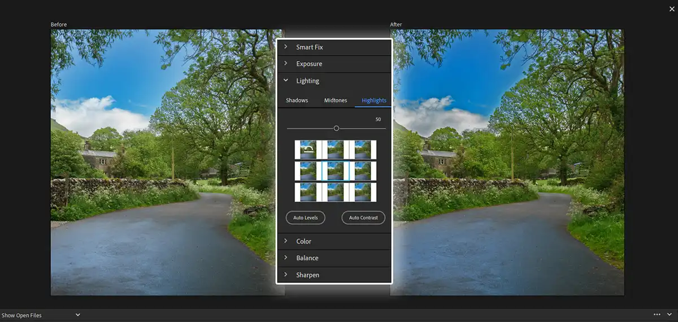Expand the Smart Fix section
Screen dimensions: 678x322
point(334,47)
